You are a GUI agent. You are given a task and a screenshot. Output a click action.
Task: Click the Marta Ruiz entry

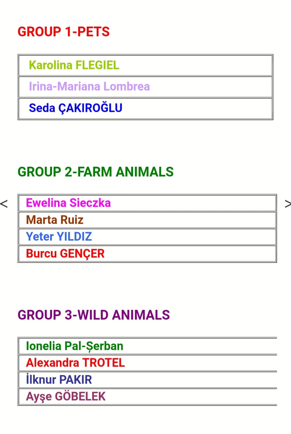click(55, 220)
